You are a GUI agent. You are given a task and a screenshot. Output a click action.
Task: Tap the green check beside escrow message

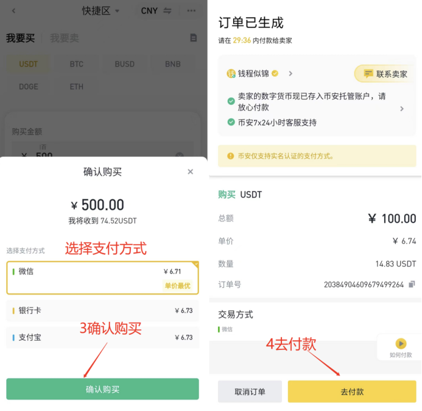231,101
